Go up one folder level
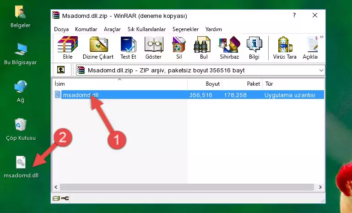The width and height of the screenshot is (352, 213). pyautogui.click(x=61, y=70)
